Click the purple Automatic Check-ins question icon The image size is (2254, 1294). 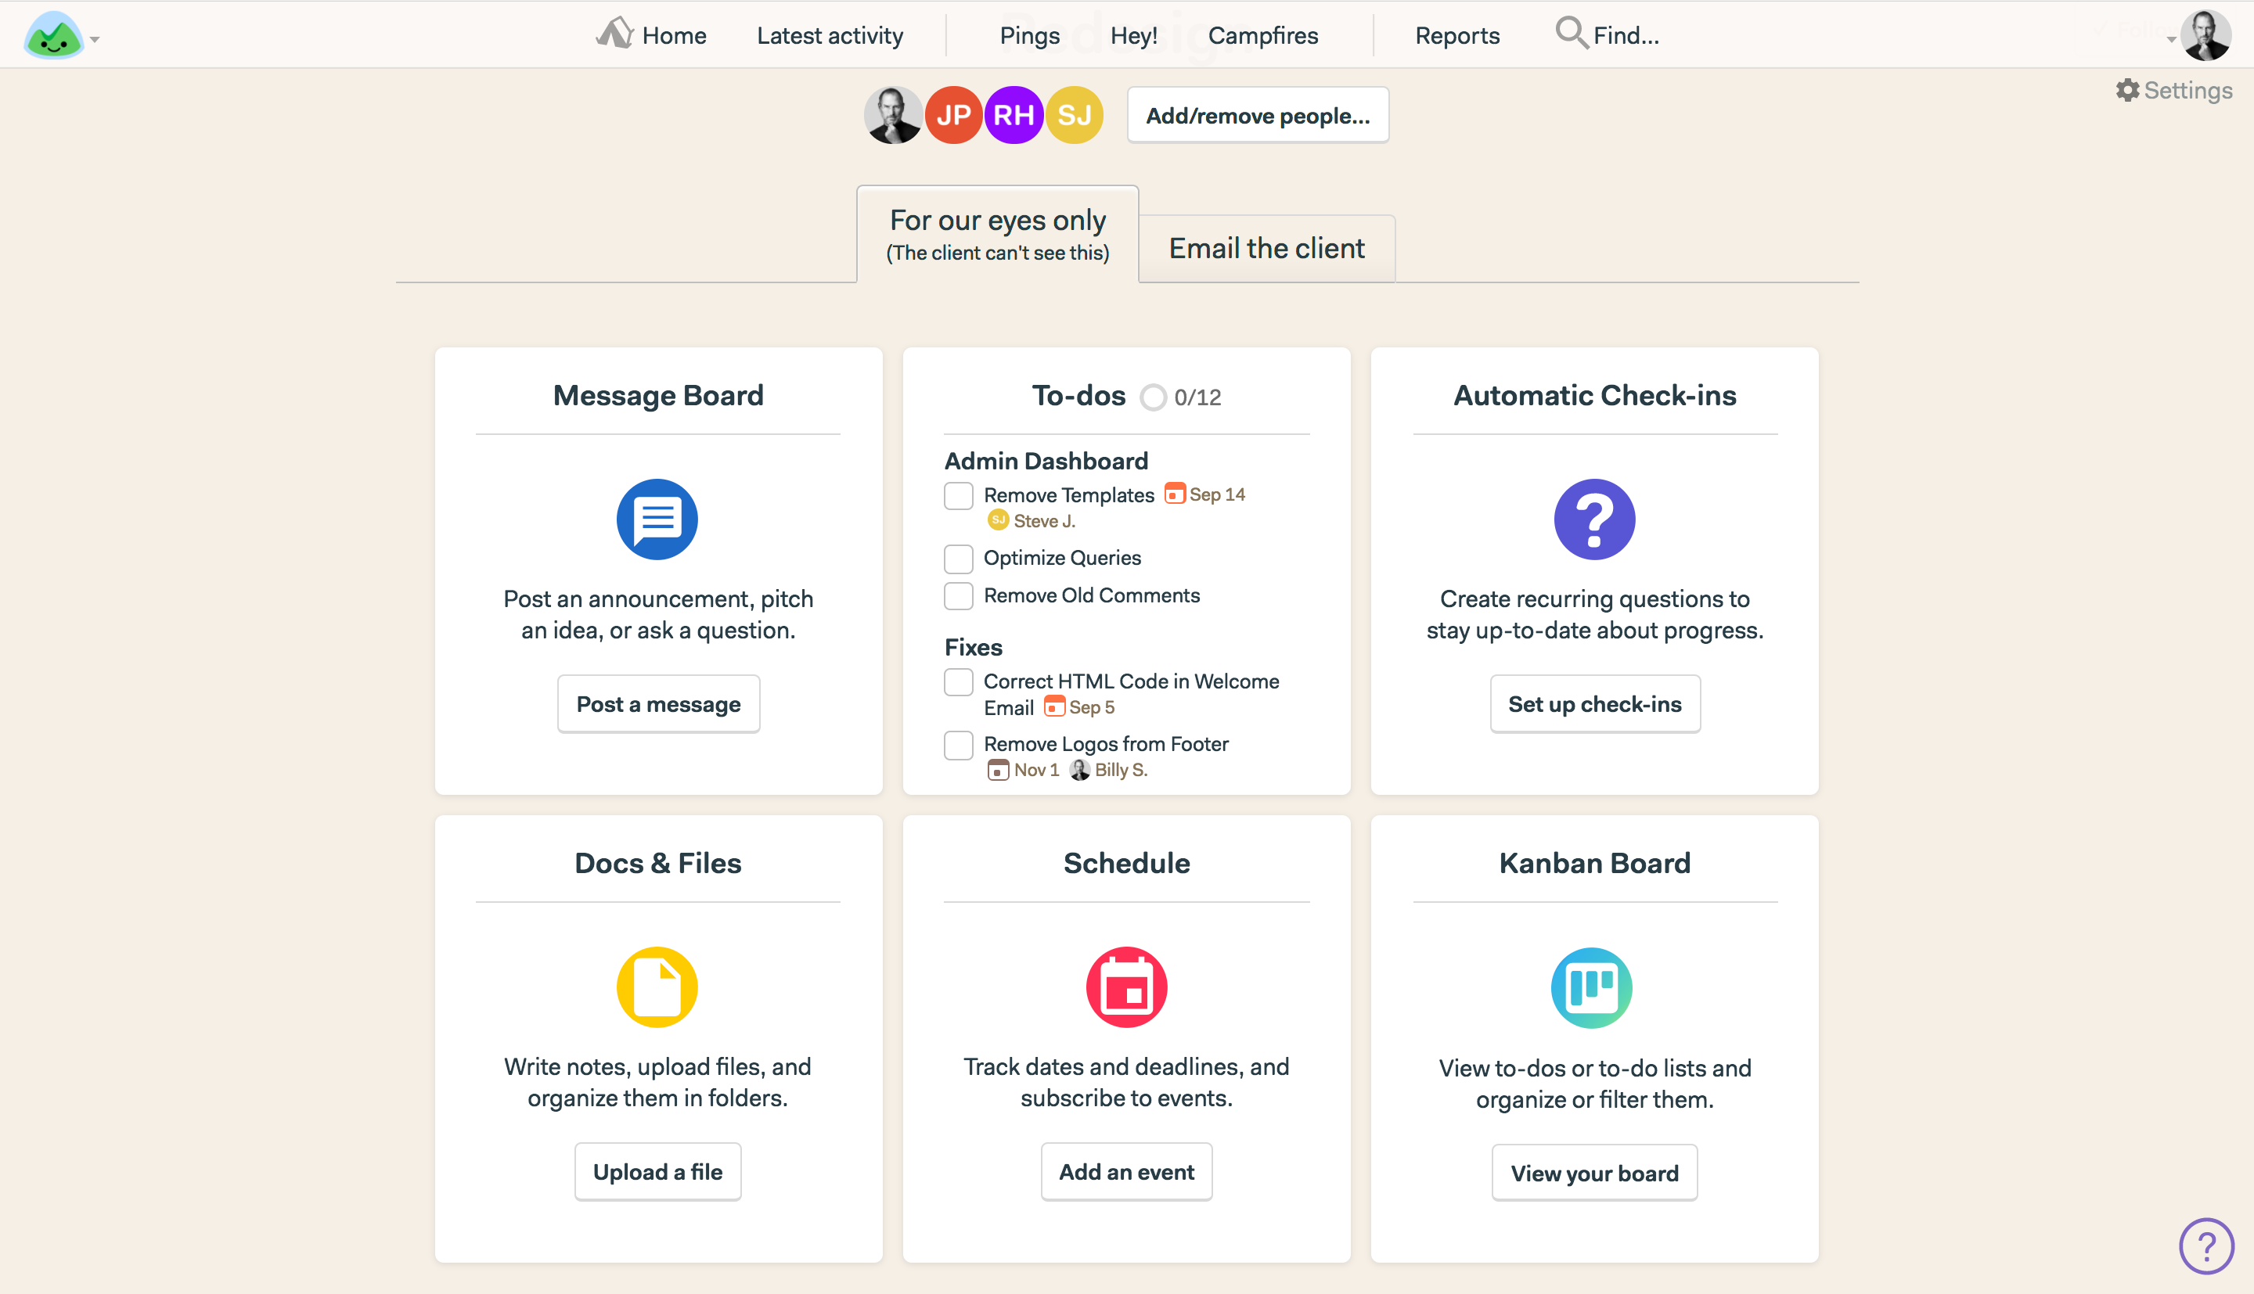[x=1593, y=519]
